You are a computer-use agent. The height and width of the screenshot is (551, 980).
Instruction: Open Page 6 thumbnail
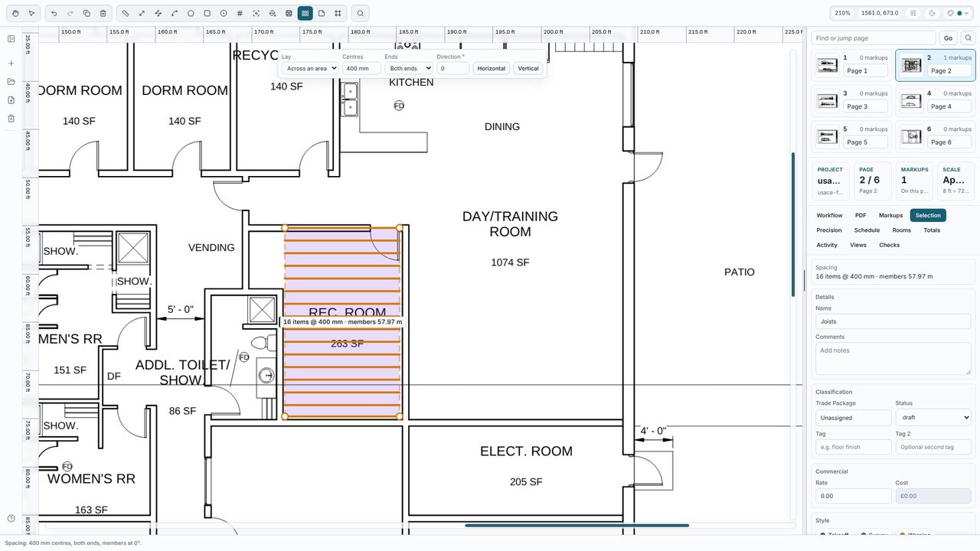click(x=936, y=137)
